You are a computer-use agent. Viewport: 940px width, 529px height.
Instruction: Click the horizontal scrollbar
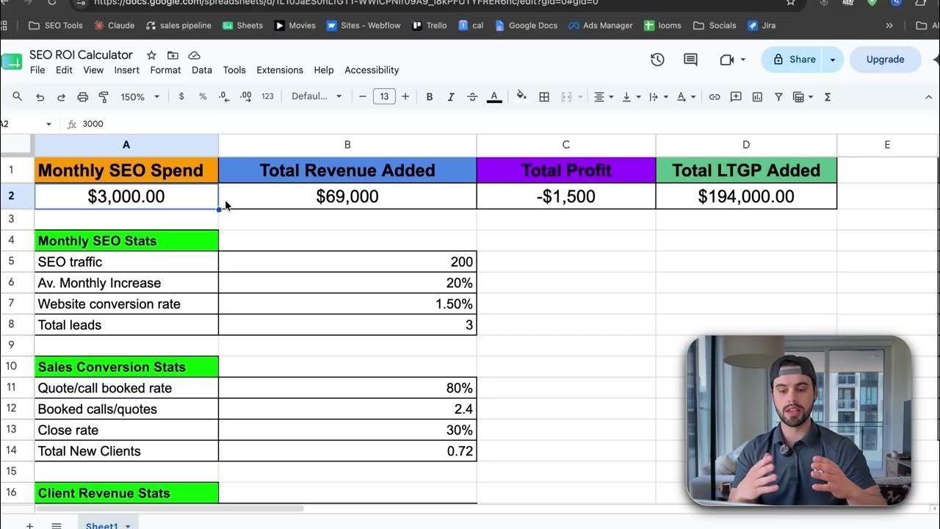170,508
